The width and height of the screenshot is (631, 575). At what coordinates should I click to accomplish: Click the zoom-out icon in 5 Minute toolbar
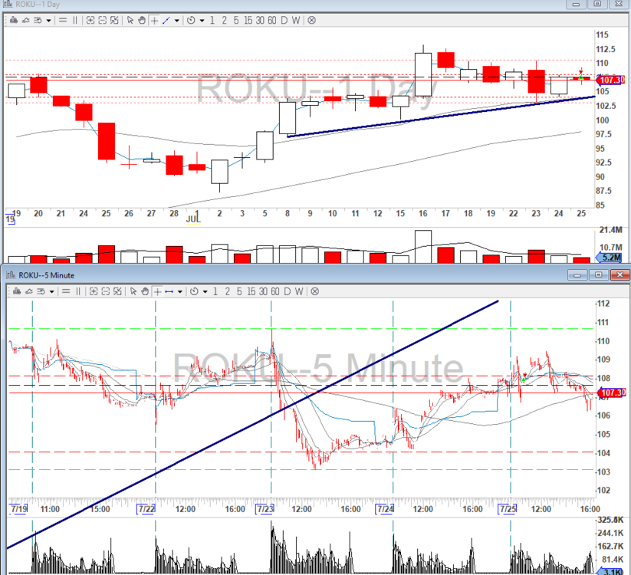pyautogui.click(x=104, y=291)
